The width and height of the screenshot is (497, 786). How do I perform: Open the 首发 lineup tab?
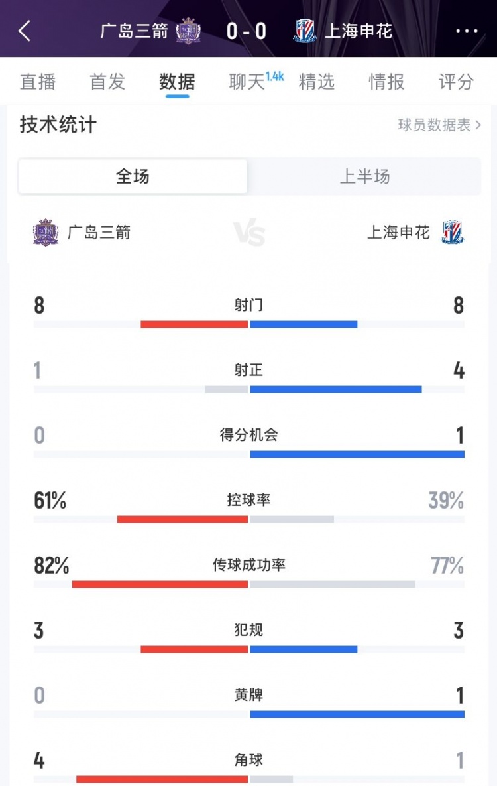coord(107,82)
